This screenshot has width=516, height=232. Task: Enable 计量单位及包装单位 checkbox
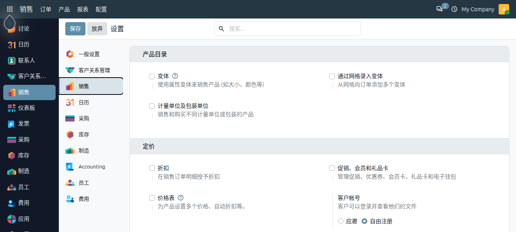coord(152,106)
